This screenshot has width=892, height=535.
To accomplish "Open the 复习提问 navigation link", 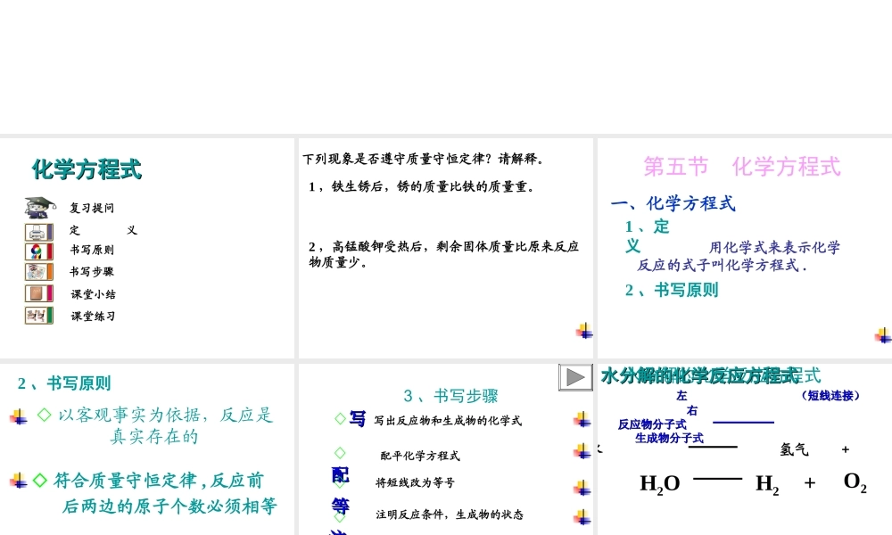I will pyautogui.click(x=92, y=207).
